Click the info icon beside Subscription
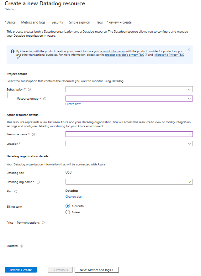 tap(29, 89)
